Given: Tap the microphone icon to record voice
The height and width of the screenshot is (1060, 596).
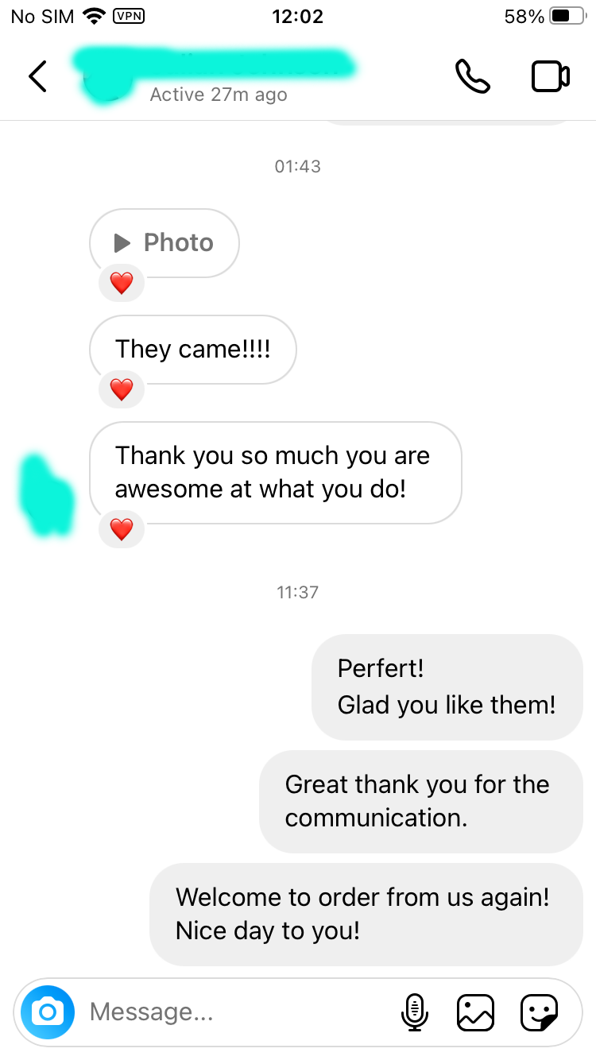Looking at the screenshot, I should [414, 1012].
